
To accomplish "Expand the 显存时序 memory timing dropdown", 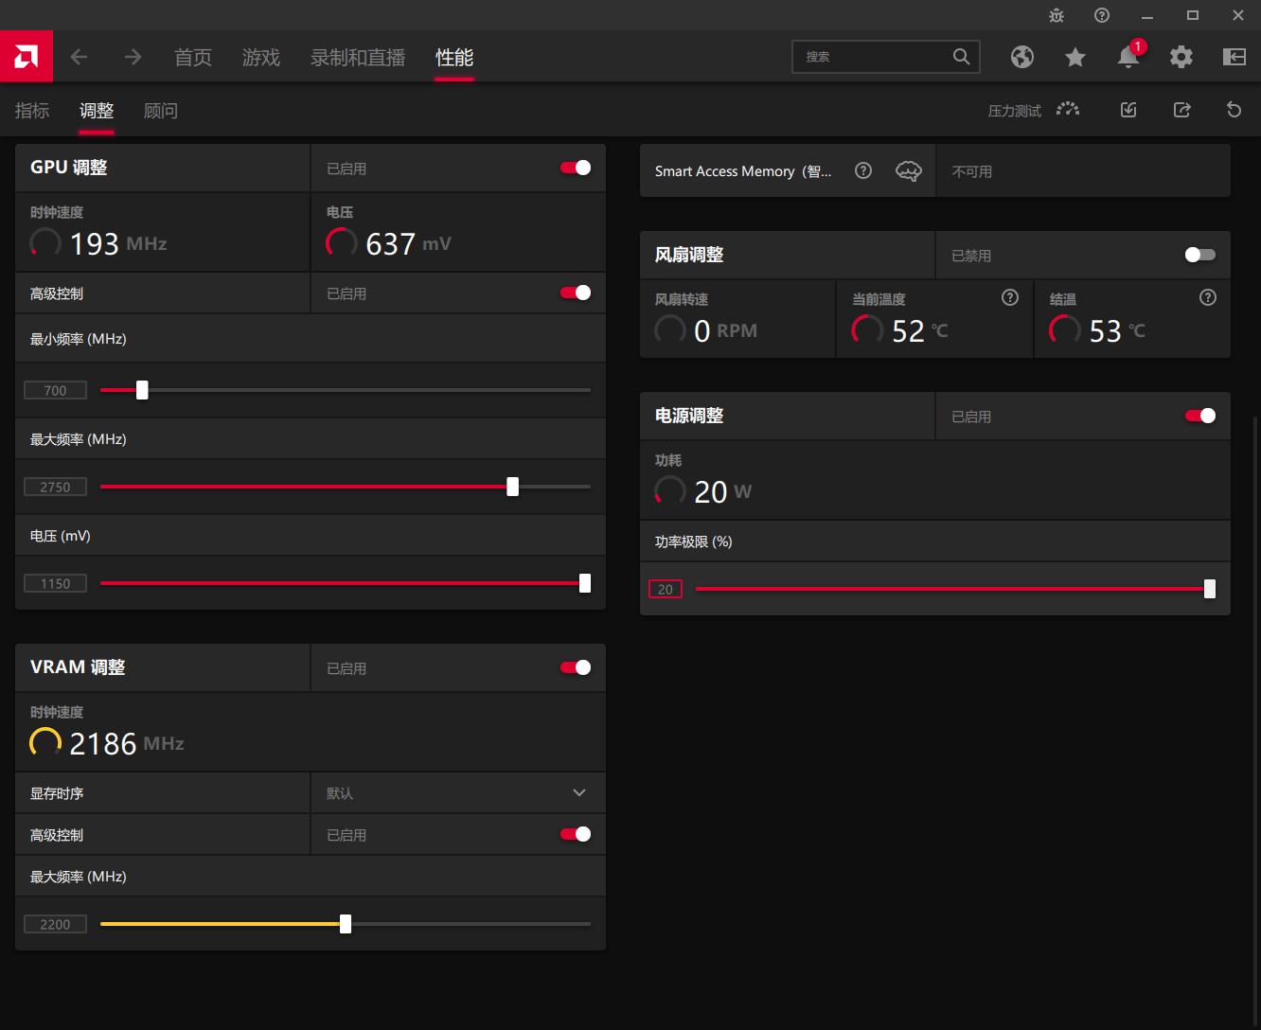I will [x=578, y=792].
